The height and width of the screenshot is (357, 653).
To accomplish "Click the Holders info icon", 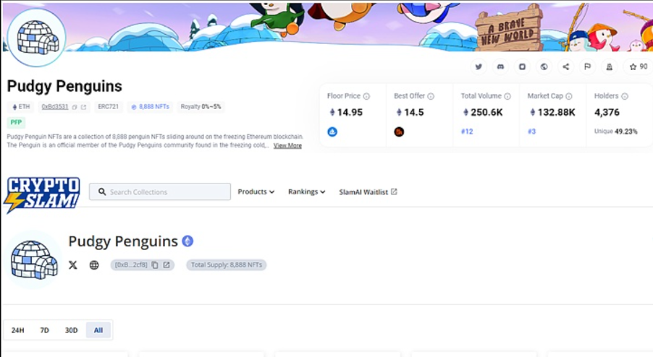I will [625, 96].
